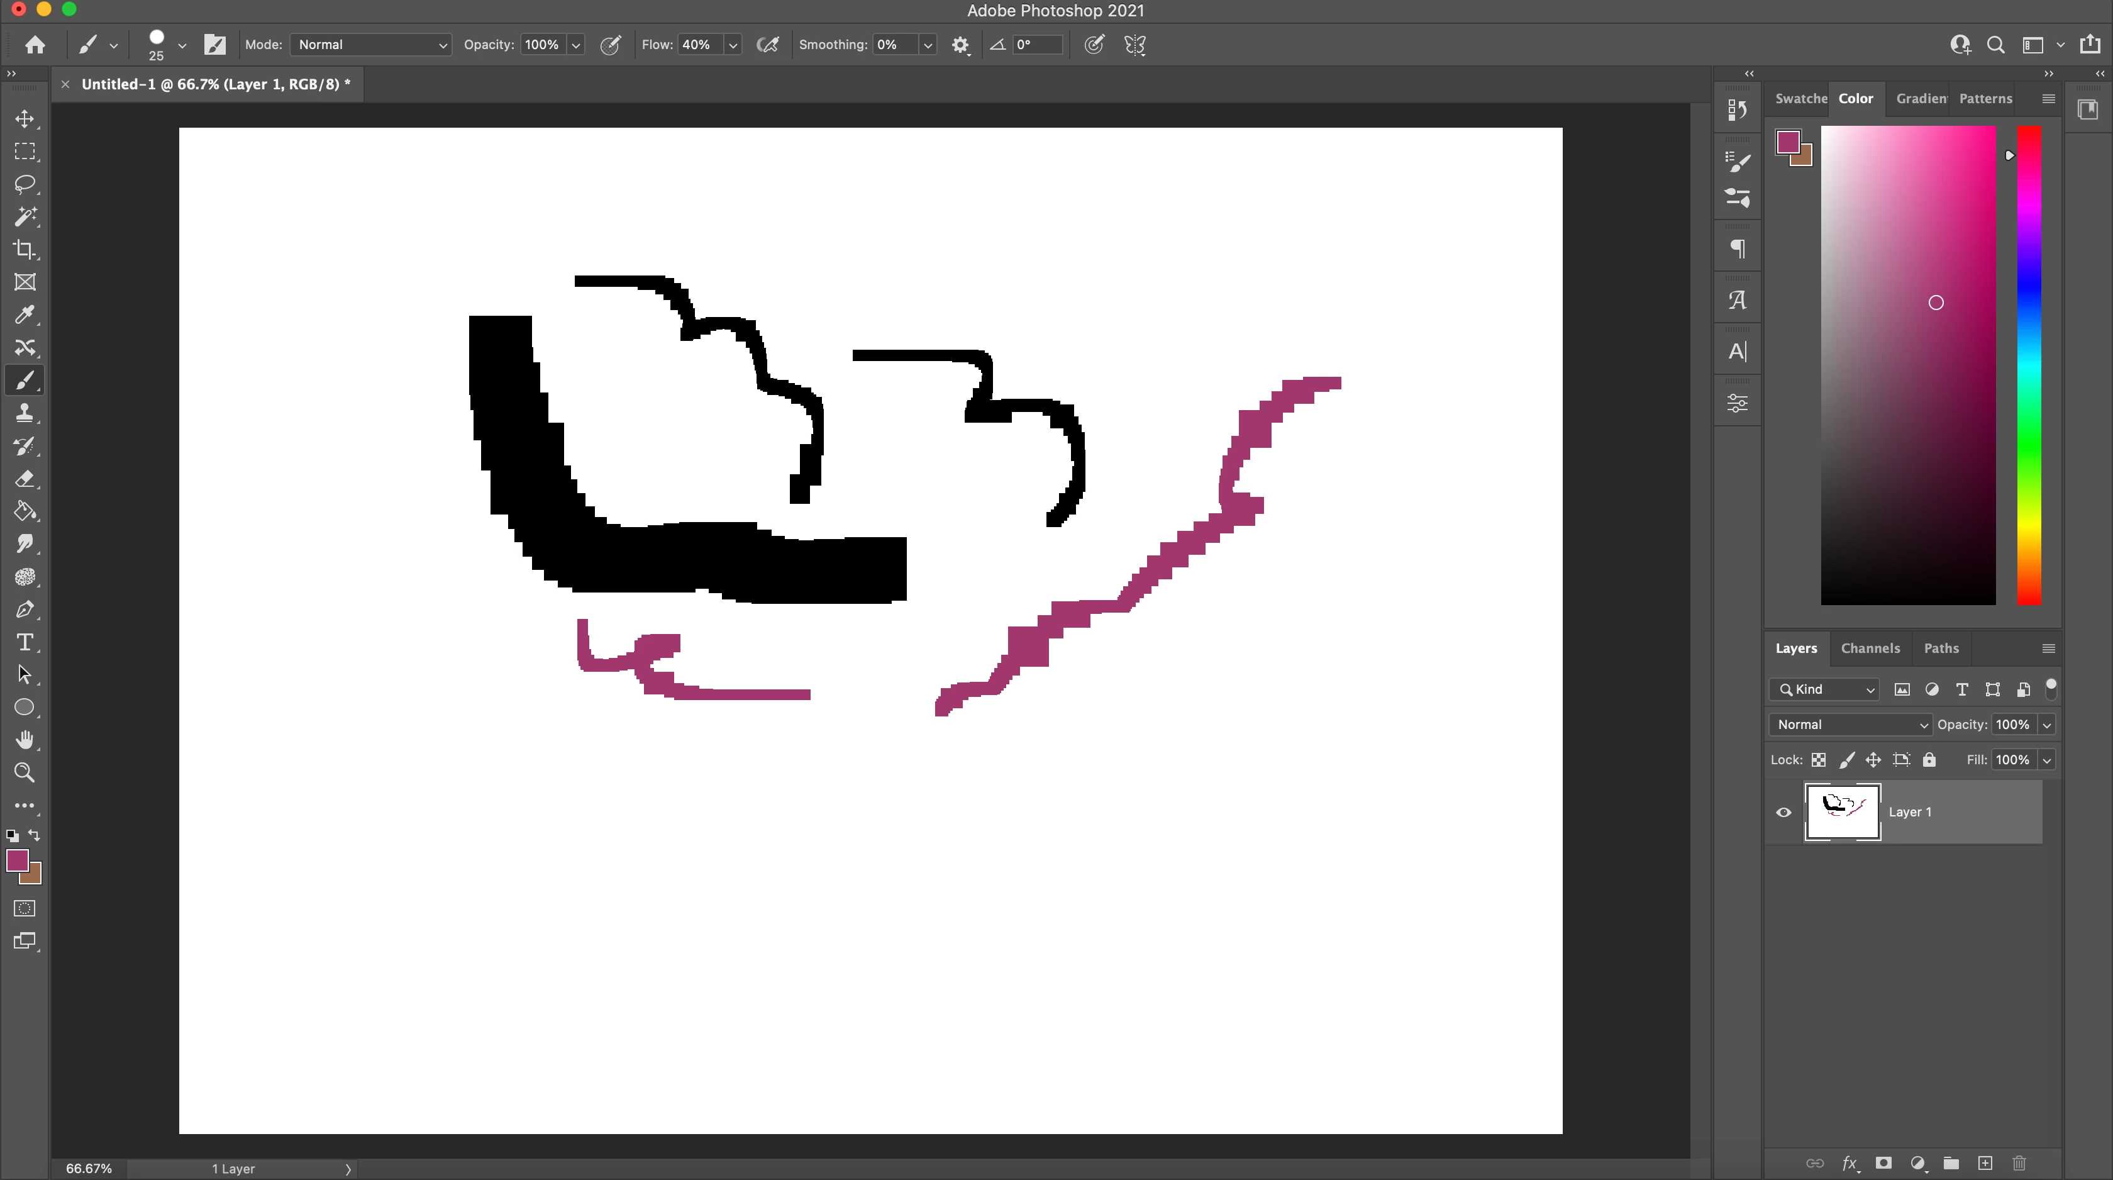Screen dimensions: 2113x1180
Task: Select the Crop tool
Action: pos(25,250)
